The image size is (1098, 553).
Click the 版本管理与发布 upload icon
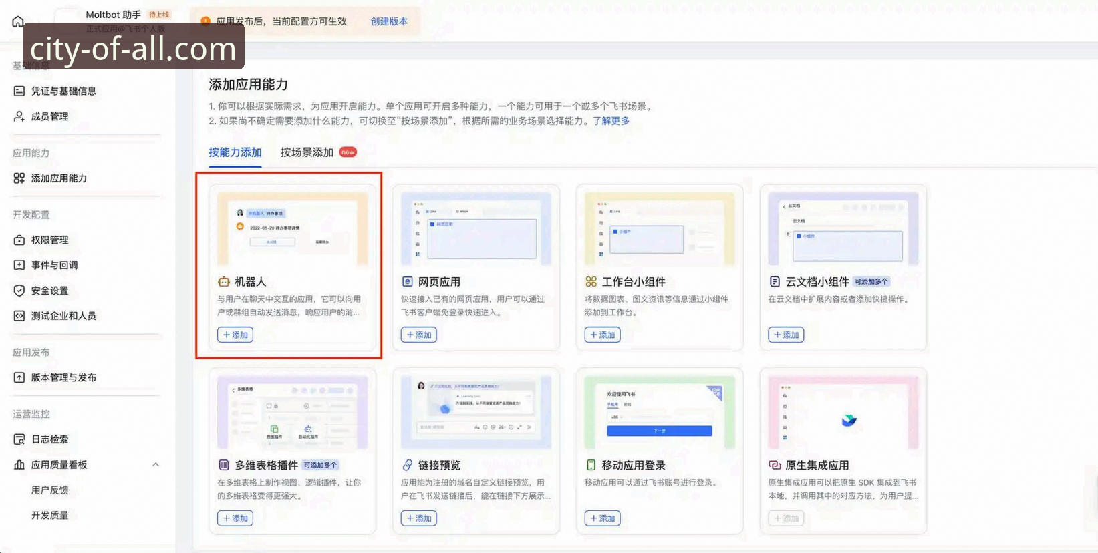coord(19,377)
